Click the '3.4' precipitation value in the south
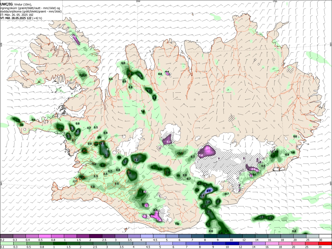The height and width of the screenshot is (249, 332). [208, 202]
